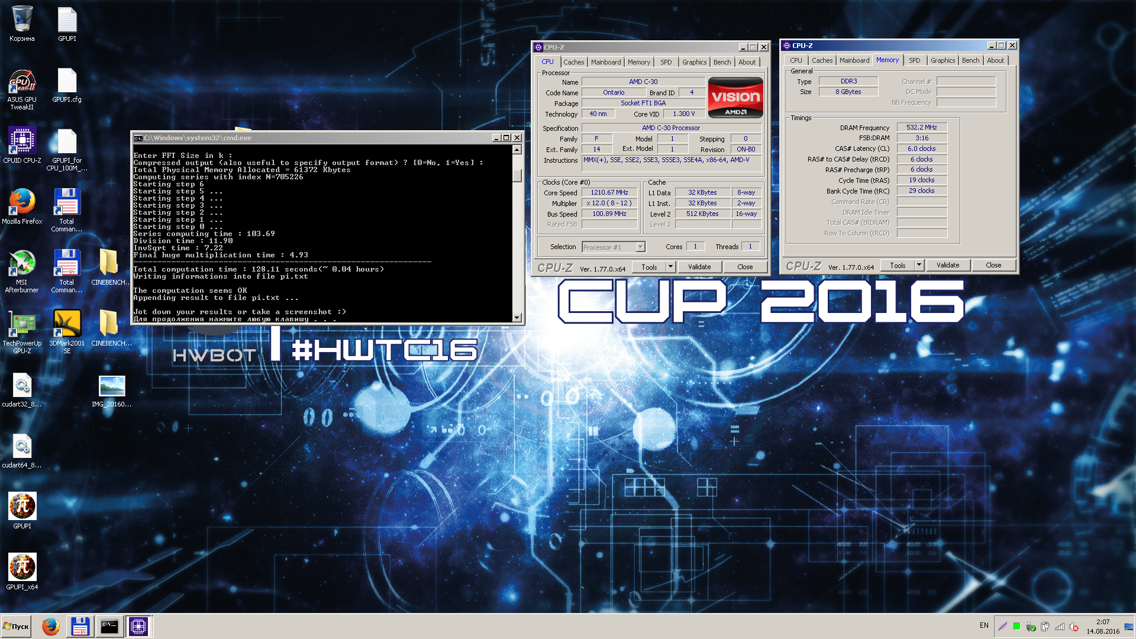This screenshot has width=1136, height=639.
Task: Click the cmd.exe scrollbar down arrow
Action: (517, 318)
